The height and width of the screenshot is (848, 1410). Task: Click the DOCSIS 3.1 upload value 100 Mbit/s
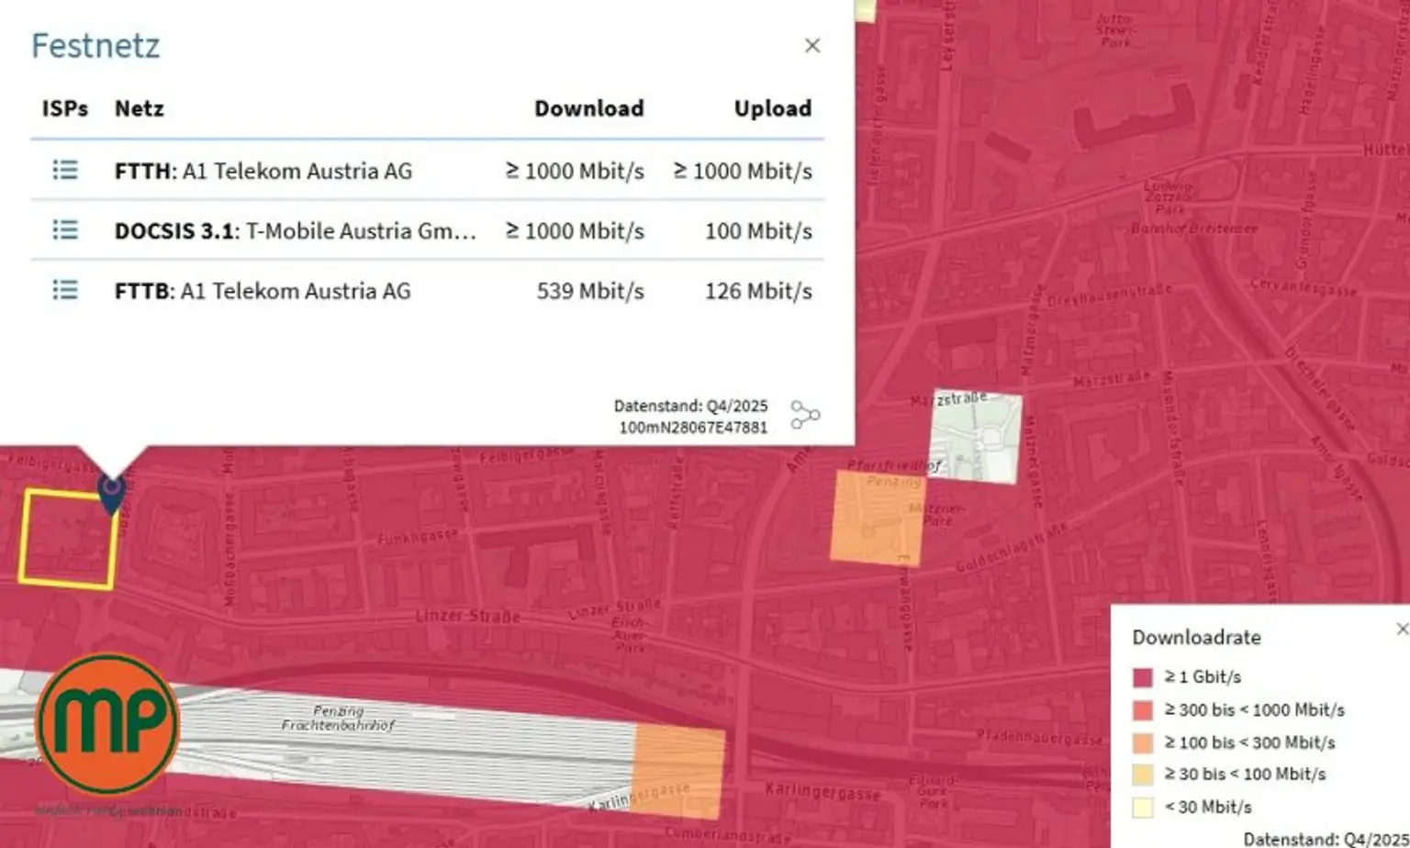pos(758,230)
